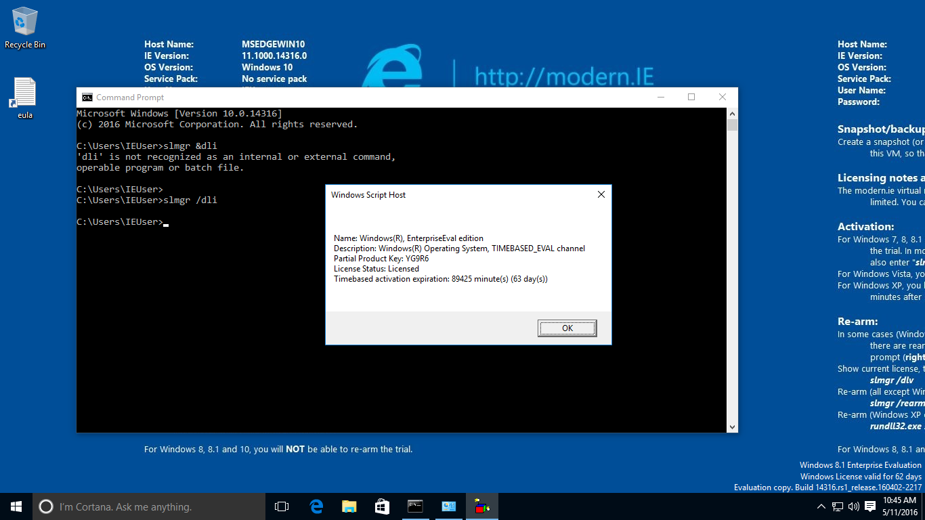Screen dimensions: 925x520
Task: Open the Action Center notifications icon
Action: click(870, 506)
